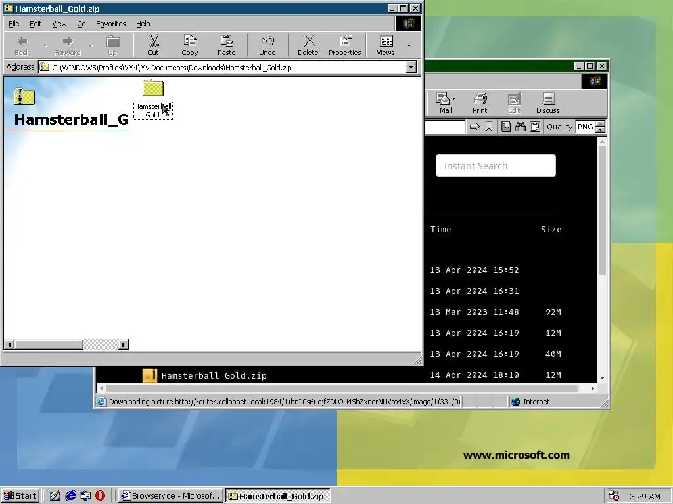The image size is (673, 504).
Task: Click the Views toolbar icon
Action: pyautogui.click(x=385, y=45)
